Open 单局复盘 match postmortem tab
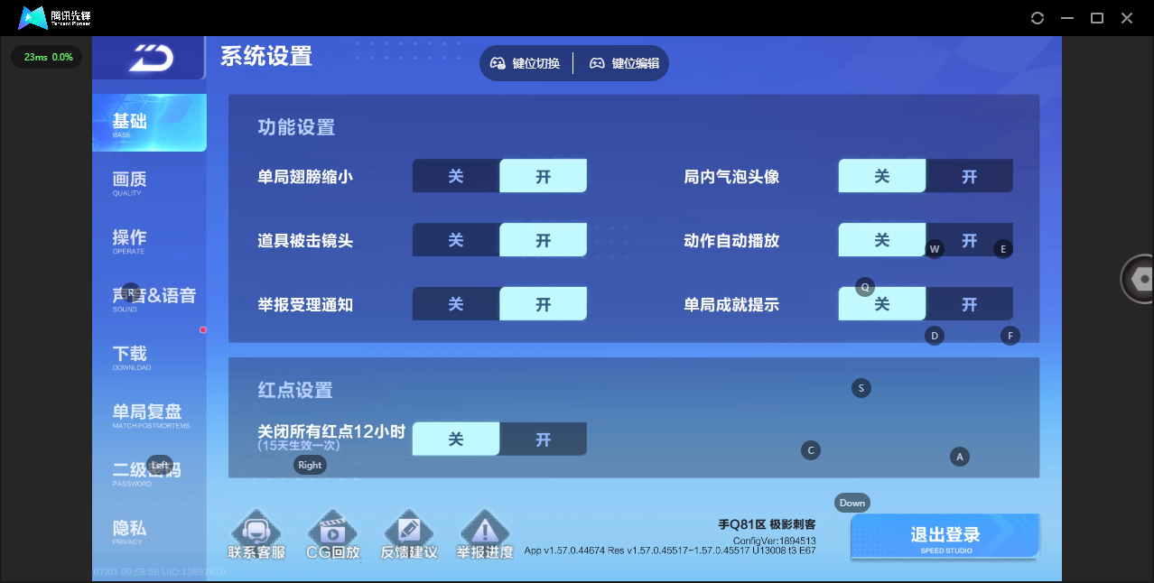 click(x=149, y=414)
